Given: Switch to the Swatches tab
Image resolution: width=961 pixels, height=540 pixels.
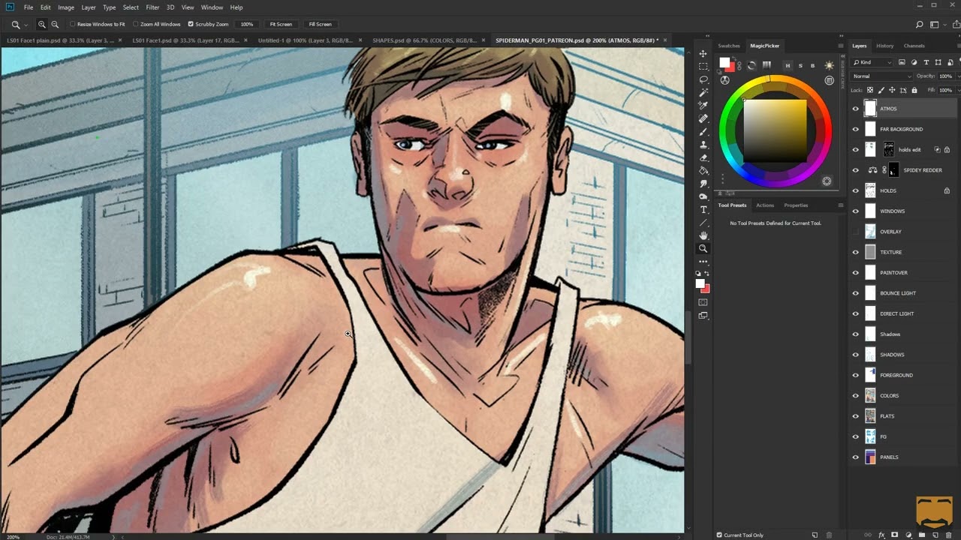Looking at the screenshot, I should [729, 46].
